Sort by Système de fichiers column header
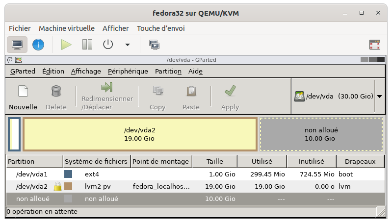Viewport: 392px width, 224px height. tap(97, 162)
